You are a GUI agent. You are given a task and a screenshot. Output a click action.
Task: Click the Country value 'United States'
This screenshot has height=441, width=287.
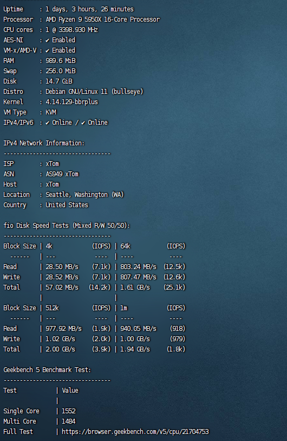click(x=67, y=205)
